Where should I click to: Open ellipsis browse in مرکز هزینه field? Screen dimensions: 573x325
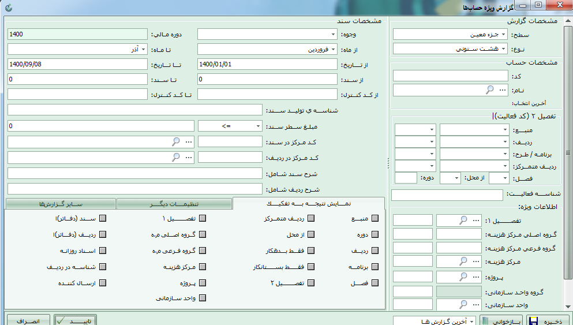click(476, 262)
